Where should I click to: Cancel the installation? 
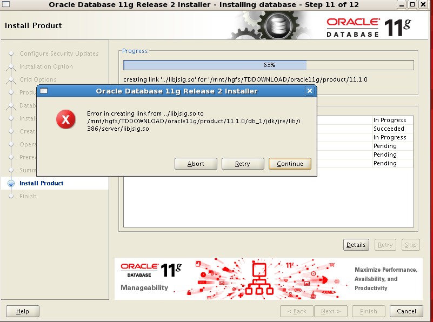tap(406, 311)
